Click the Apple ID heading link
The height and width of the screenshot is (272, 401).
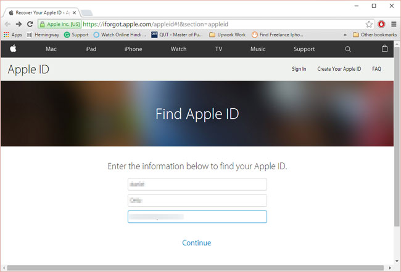[28, 70]
